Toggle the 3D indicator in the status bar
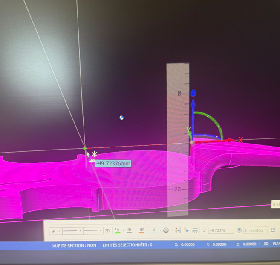Viewport: 280px width, 265px height. 266,244
